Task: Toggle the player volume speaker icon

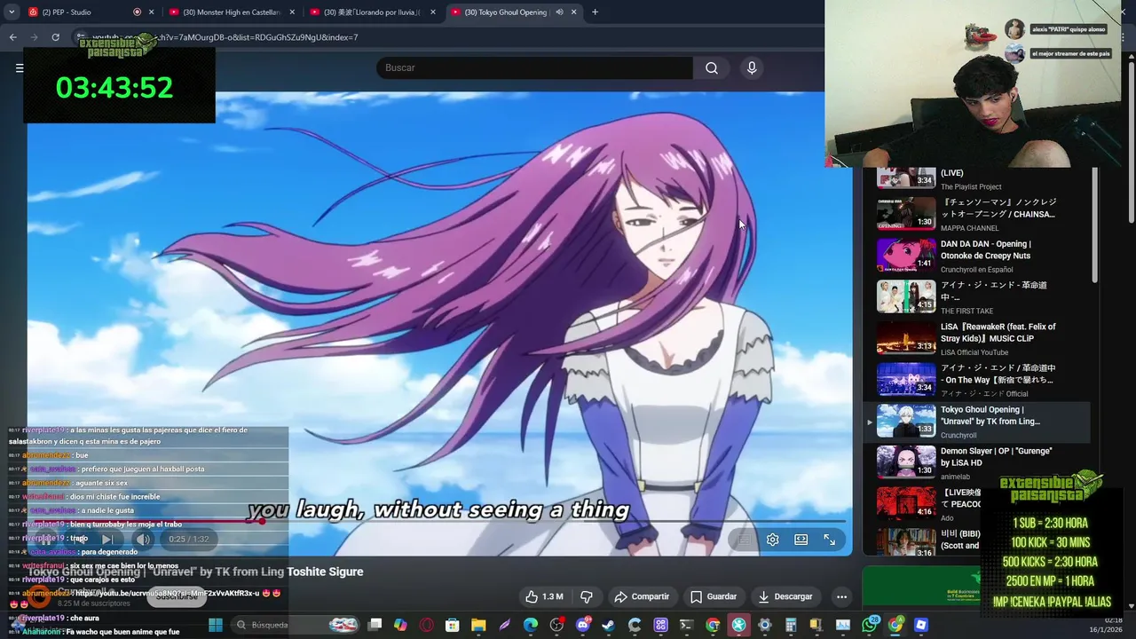Action: [x=143, y=539]
